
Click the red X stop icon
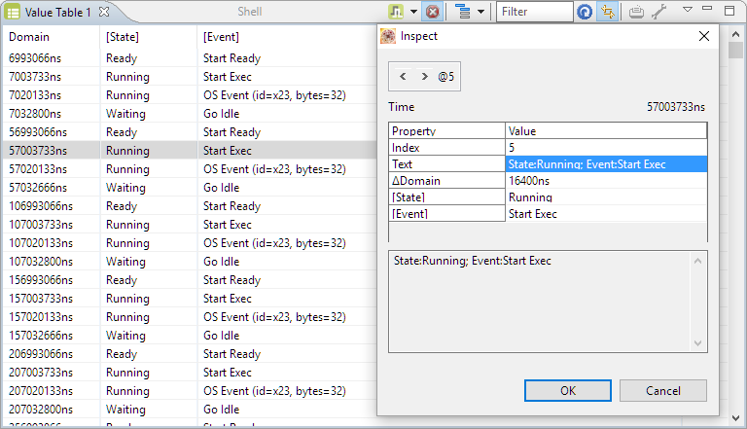coord(432,12)
